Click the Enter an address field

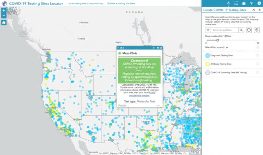[x=224, y=30]
